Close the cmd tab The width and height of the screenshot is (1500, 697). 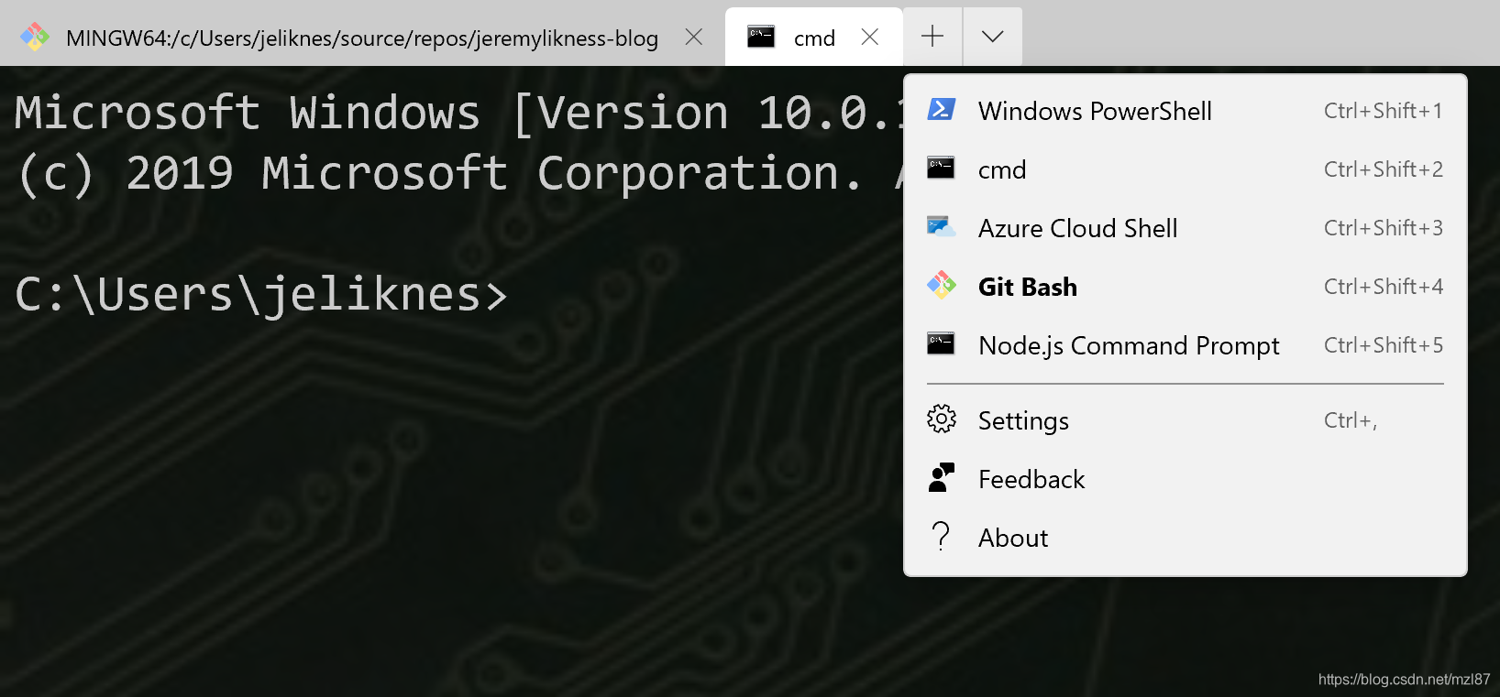tap(870, 37)
